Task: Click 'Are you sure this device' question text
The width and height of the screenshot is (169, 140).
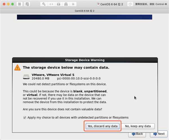Action: [63, 109]
